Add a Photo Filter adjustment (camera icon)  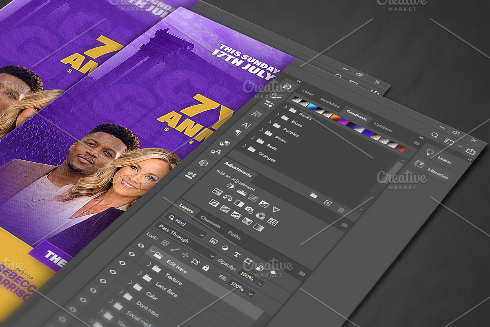[249, 209]
